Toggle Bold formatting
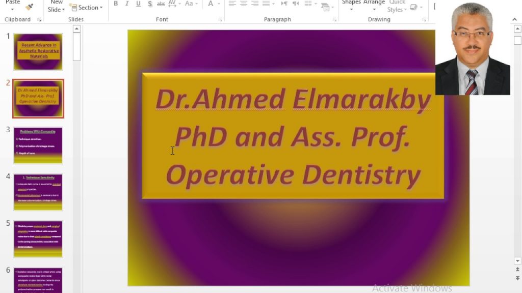The width and height of the screenshot is (522, 293). pyautogui.click(x=116, y=4)
